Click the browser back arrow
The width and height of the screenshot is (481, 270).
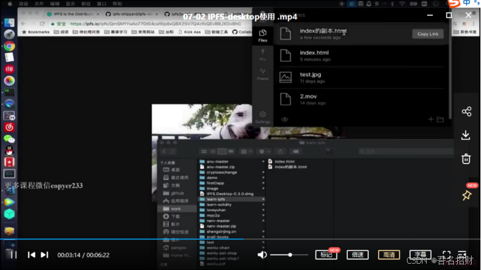[x=24, y=24]
